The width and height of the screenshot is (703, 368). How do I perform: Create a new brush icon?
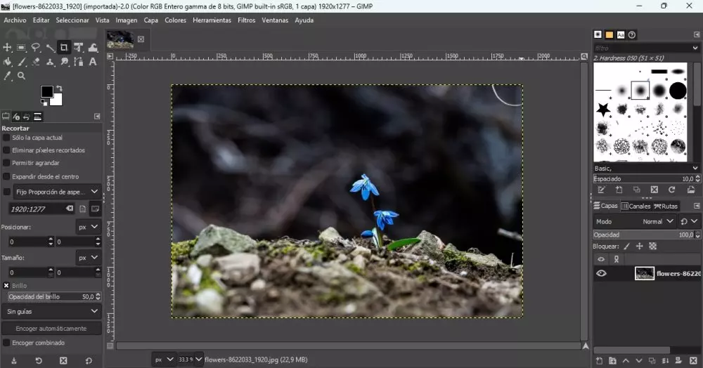tap(619, 190)
